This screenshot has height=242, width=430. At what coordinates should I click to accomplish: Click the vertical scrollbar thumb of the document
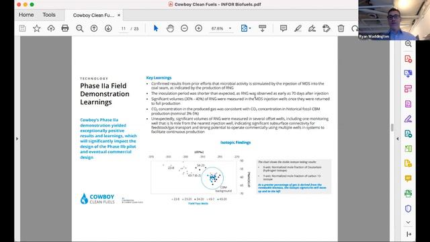392,128
